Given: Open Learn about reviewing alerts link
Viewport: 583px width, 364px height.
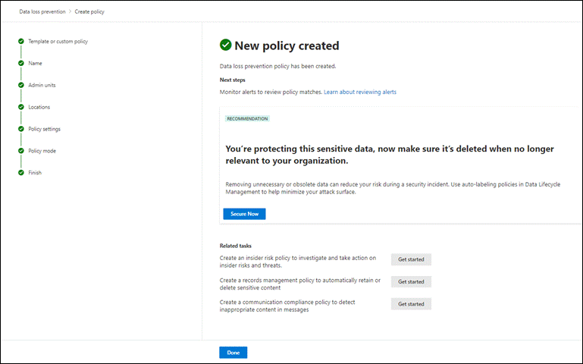Looking at the screenshot, I should click(x=360, y=92).
